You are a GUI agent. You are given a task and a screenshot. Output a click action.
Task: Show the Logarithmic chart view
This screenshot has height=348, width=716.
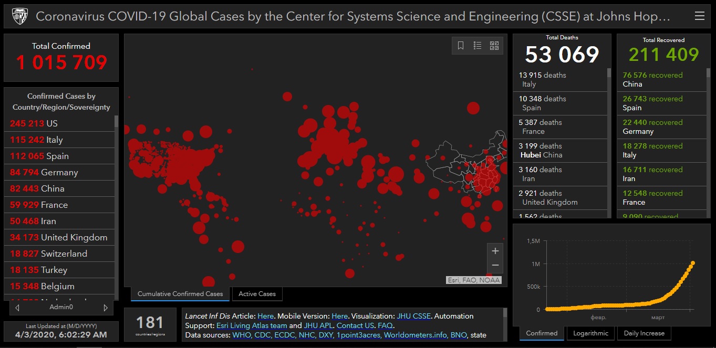click(590, 333)
